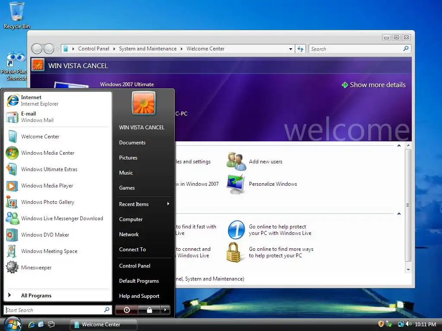Open the shutdown options arrow menu
This screenshot has width=442, height=331.
tap(165, 310)
